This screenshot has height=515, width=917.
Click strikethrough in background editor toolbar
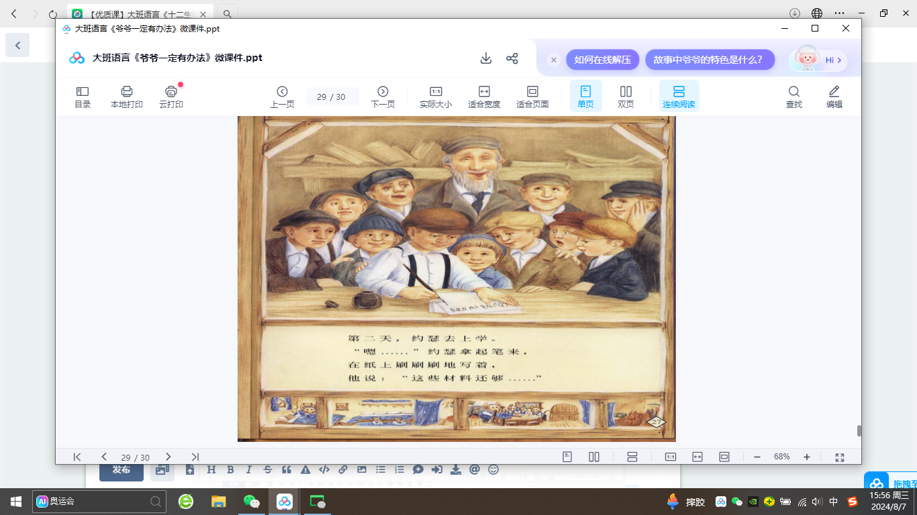(x=268, y=469)
